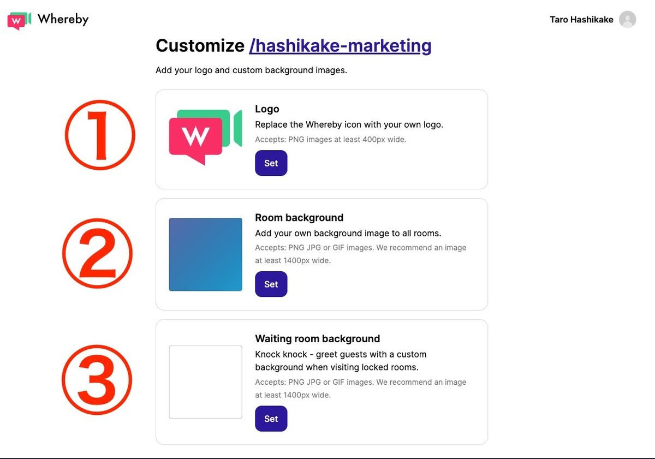Click the 'Waiting room background' heading
The height and width of the screenshot is (459, 655).
click(x=317, y=339)
